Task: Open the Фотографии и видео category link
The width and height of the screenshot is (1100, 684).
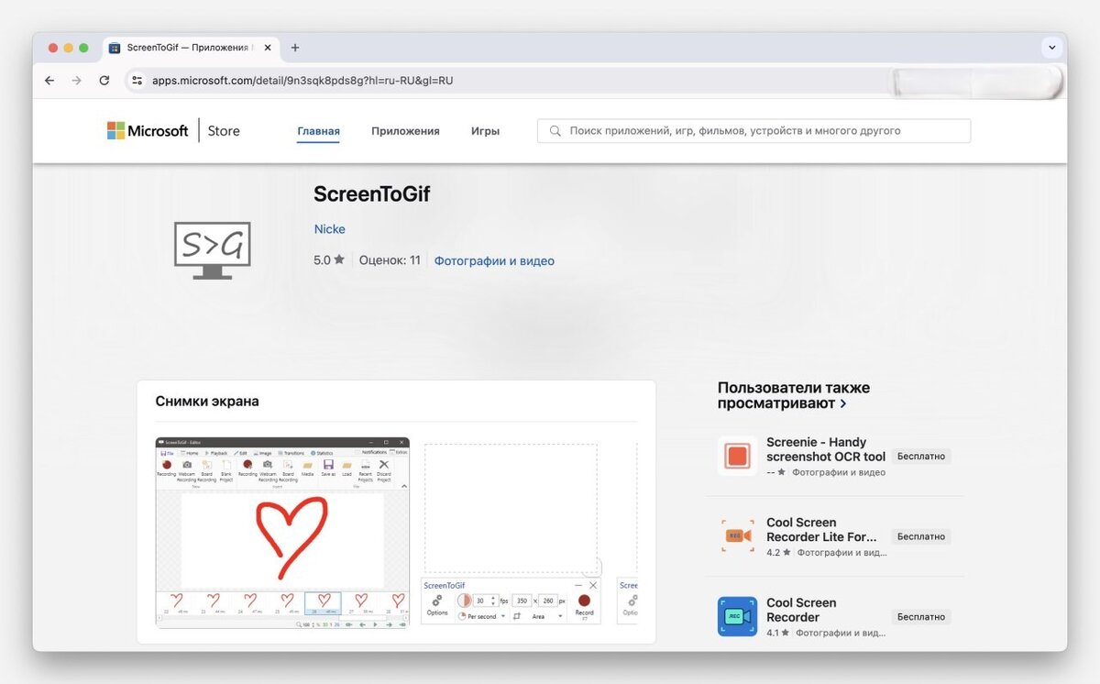Action: coord(494,260)
